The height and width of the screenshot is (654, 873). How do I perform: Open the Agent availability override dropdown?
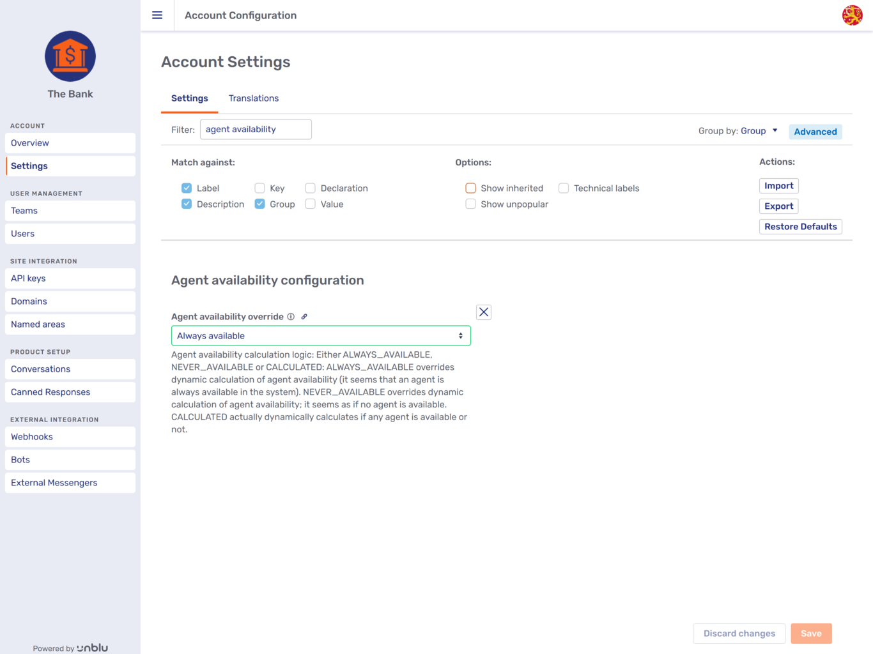321,335
